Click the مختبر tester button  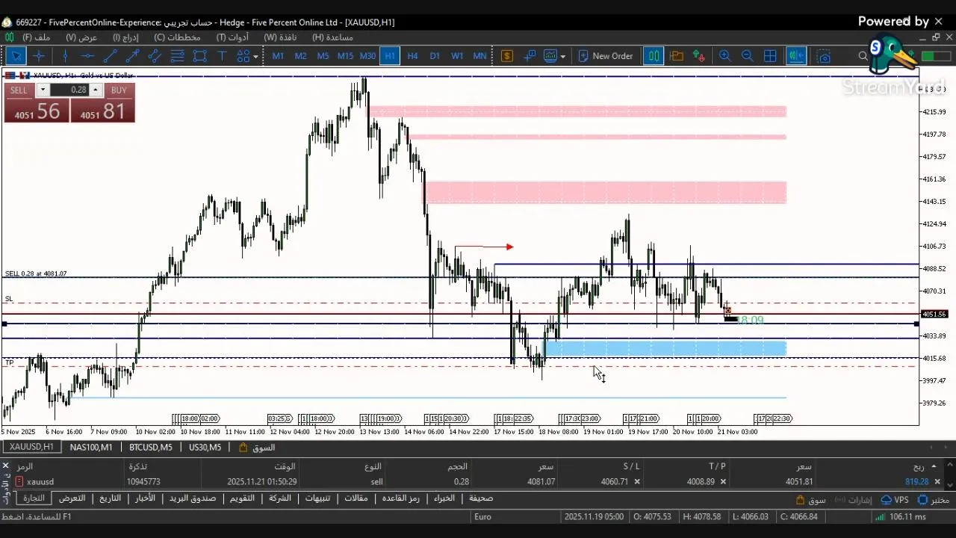pos(933,500)
